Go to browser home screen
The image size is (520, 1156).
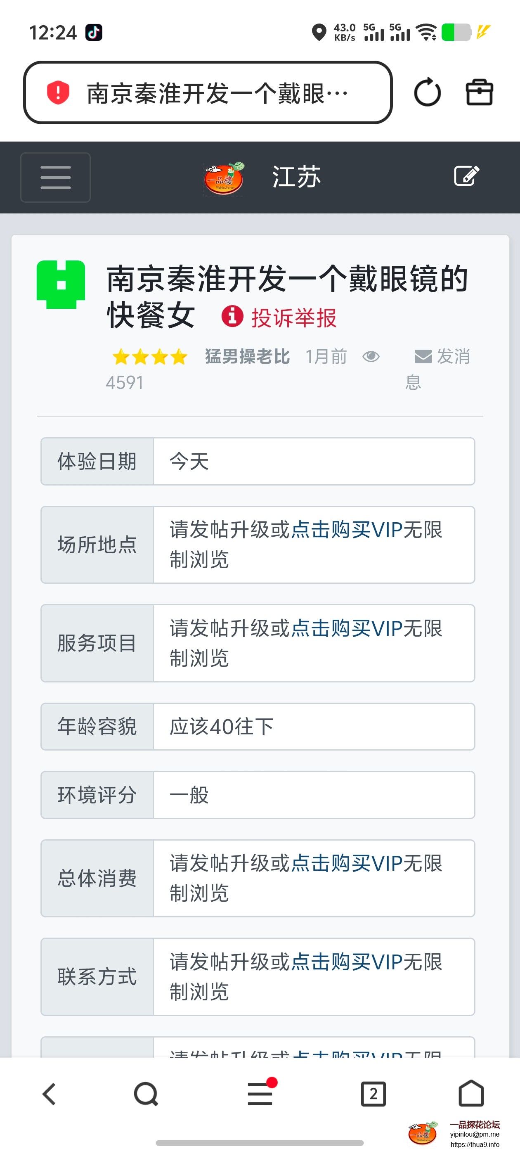pyautogui.click(x=470, y=1094)
